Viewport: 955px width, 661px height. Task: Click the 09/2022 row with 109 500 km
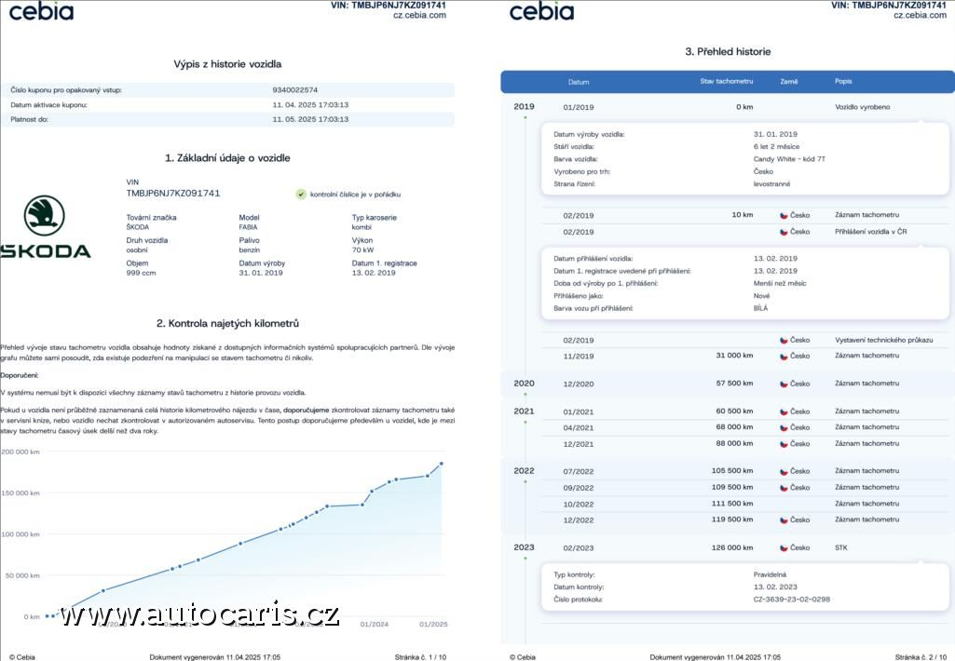pyautogui.click(x=746, y=488)
